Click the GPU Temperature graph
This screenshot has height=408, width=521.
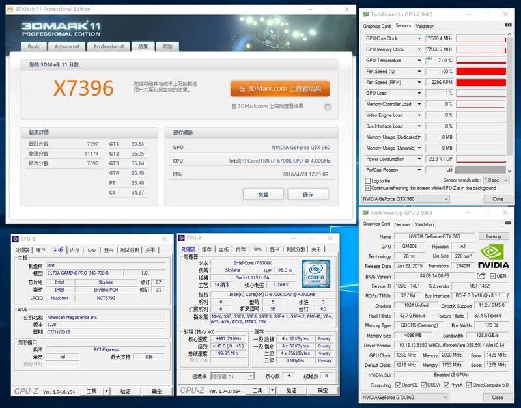[x=481, y=61]
